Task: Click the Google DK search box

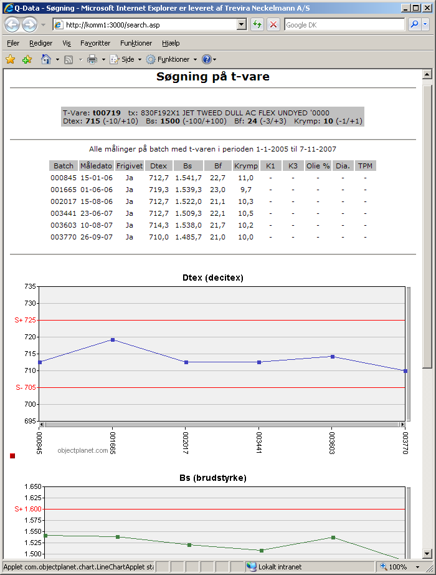Action: 344,24
